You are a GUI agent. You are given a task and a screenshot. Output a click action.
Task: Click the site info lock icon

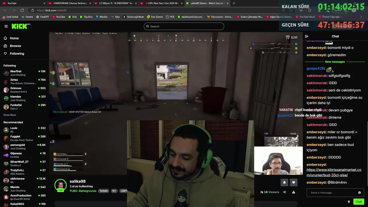[32, 10]
